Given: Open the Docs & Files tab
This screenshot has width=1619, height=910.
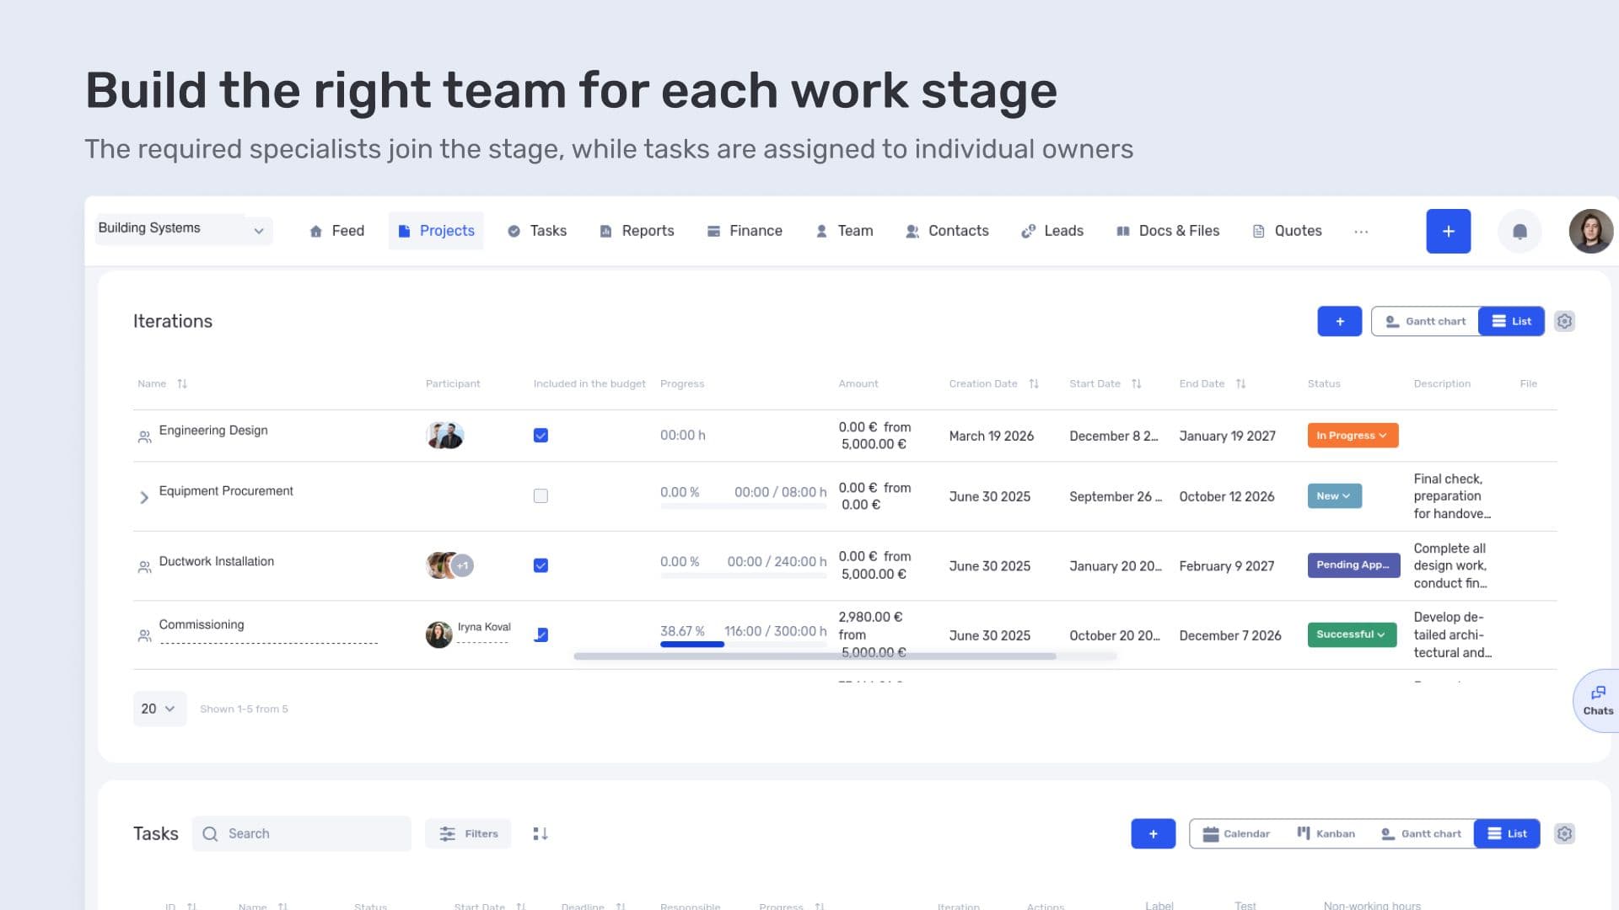Looking at the screenshot, I should (x=1168, y=231).
